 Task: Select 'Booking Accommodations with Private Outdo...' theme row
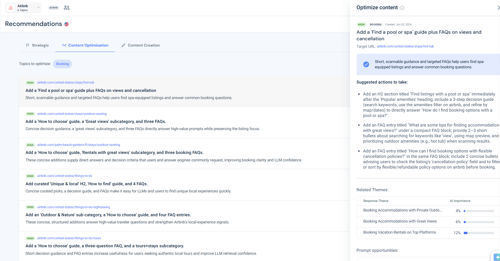pyautogui.click(x=428, y=211)
